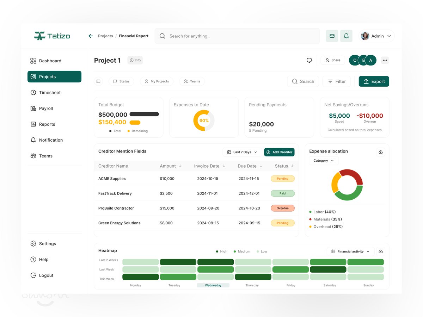Expand the Financial activity dropdown on Heatmap
The height and width of the screenshot is (317, 423).
pos(350,251)
